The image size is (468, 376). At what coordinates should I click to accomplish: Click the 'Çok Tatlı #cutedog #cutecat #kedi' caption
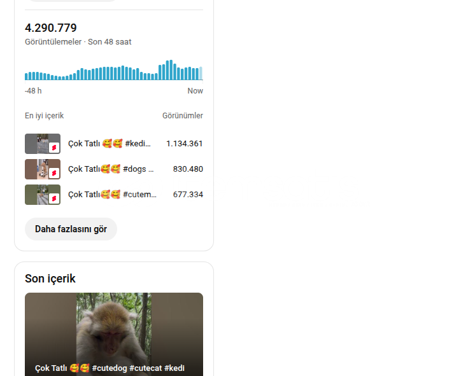click(110, 368)
